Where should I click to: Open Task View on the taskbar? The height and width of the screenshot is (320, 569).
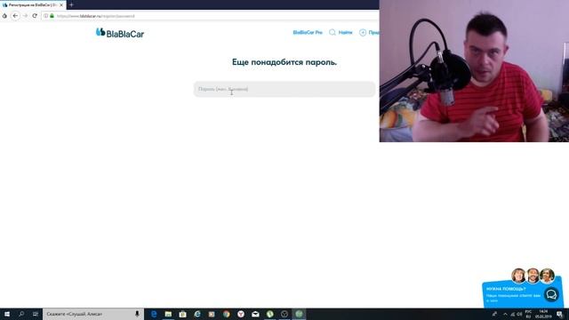(x=36, y=314)
